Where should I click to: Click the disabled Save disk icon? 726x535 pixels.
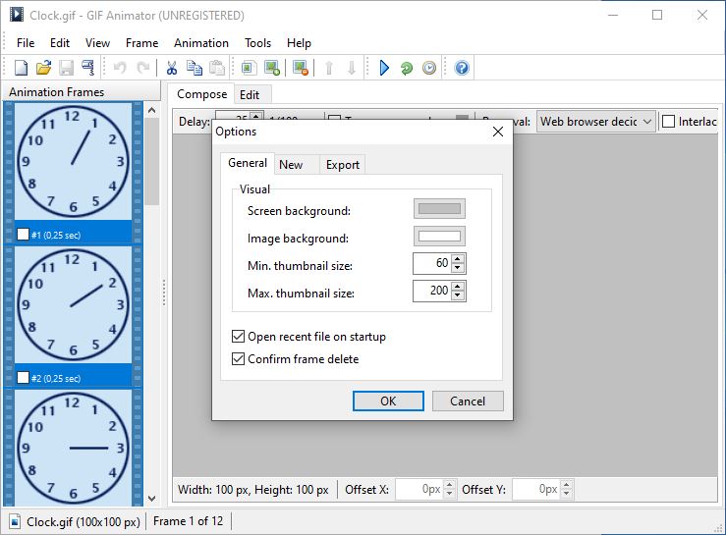click(x=66, y=68)
